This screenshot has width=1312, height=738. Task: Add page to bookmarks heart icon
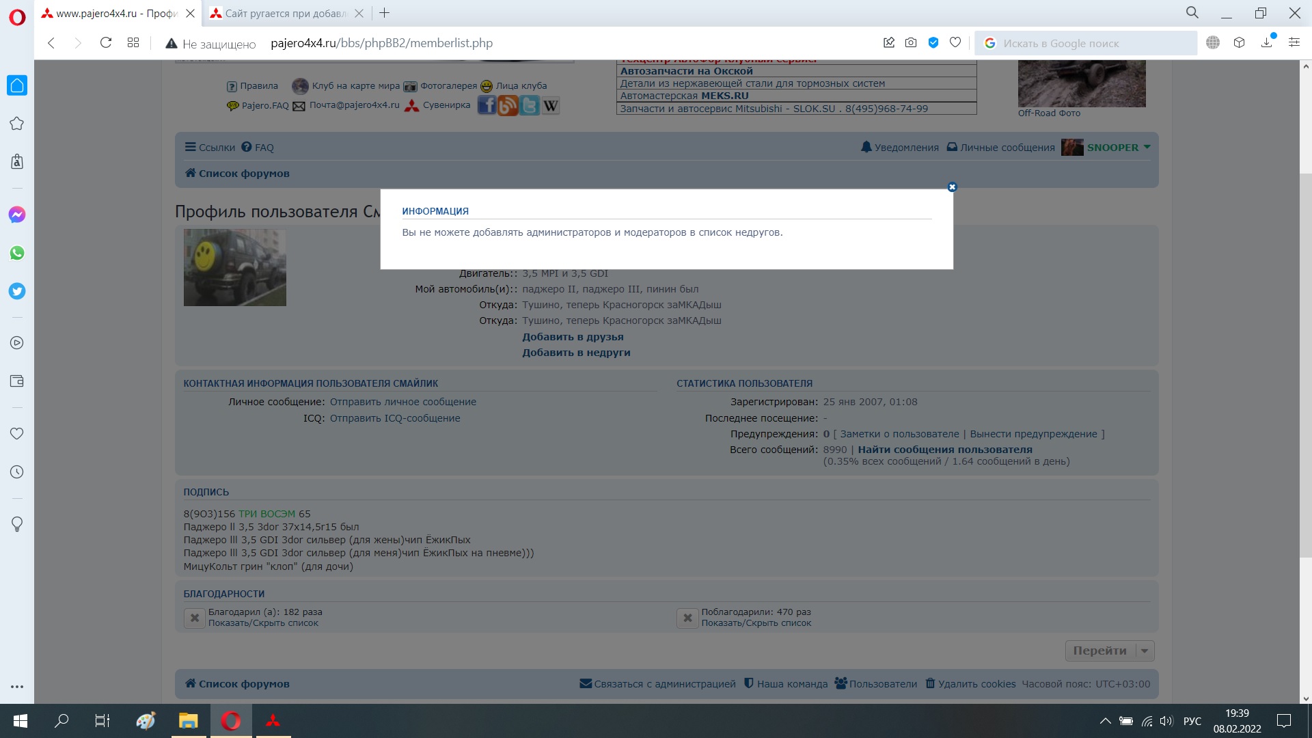pyautogui.click(x=955, y=42)
